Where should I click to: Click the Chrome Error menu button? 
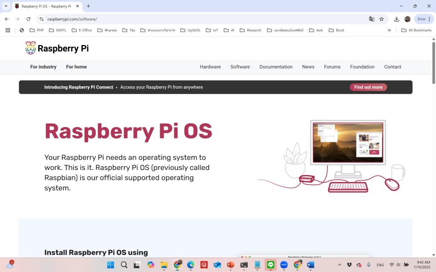point(424,19)
